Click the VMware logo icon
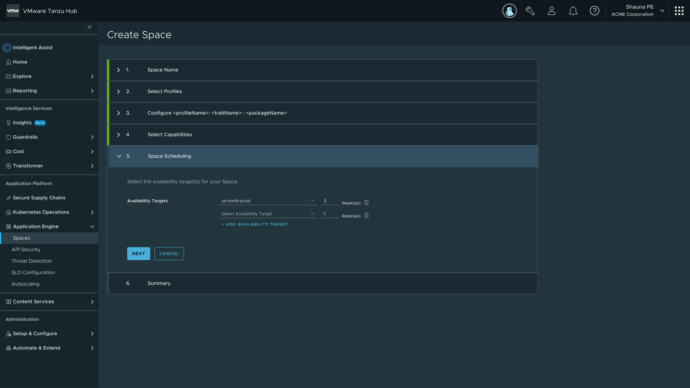Screen dimensions: 690x388 click(13, 11)
